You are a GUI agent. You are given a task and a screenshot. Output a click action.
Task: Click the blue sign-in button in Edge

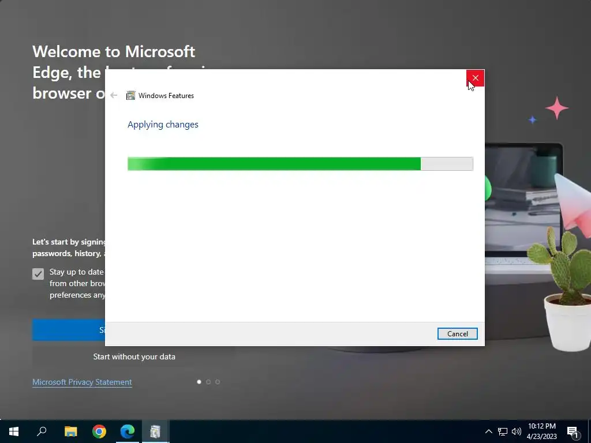69,330
